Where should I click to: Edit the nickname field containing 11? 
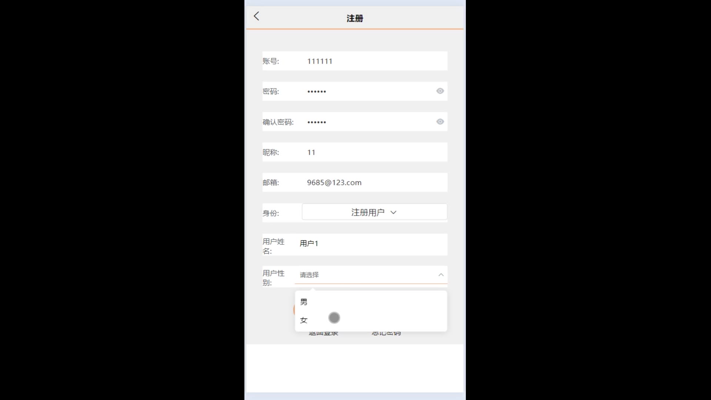(375, 152)
